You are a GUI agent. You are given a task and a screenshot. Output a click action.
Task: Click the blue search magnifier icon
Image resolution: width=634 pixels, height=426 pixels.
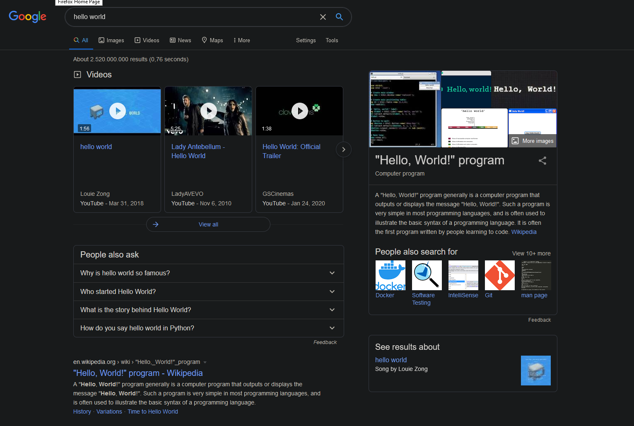pyautogui.click(x=339, y=17)
